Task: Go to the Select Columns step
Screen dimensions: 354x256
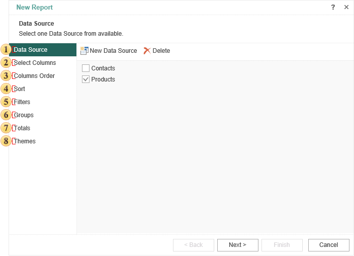Action: point(35,63)
